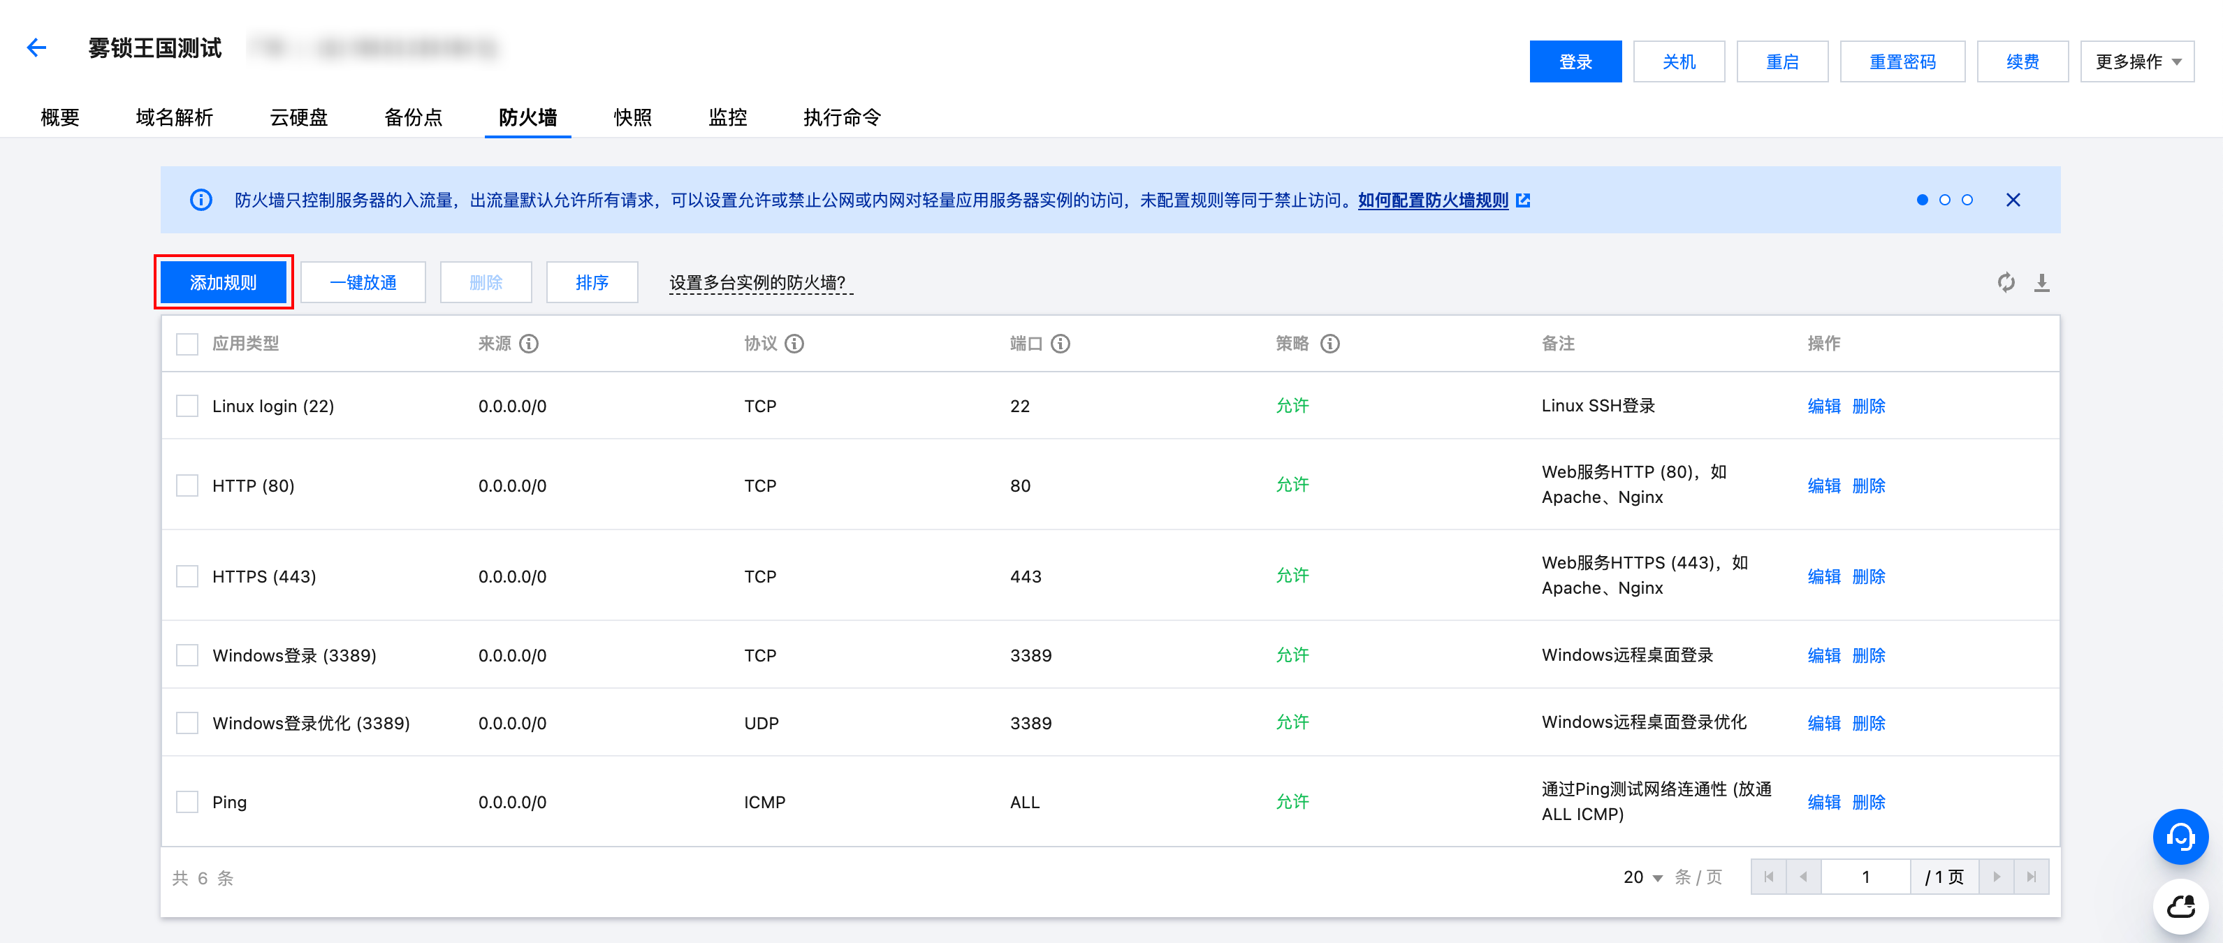Close the firewall notice banner
The height and width of the screenshot is (943, 2223).
[x=2013, y=200]
